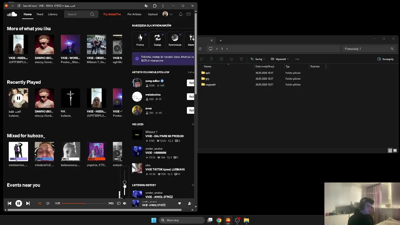Screen dimensions: 400x225
Task: Select the nagrywki folder
Action: pyautogui.click(x=210, y=85)
